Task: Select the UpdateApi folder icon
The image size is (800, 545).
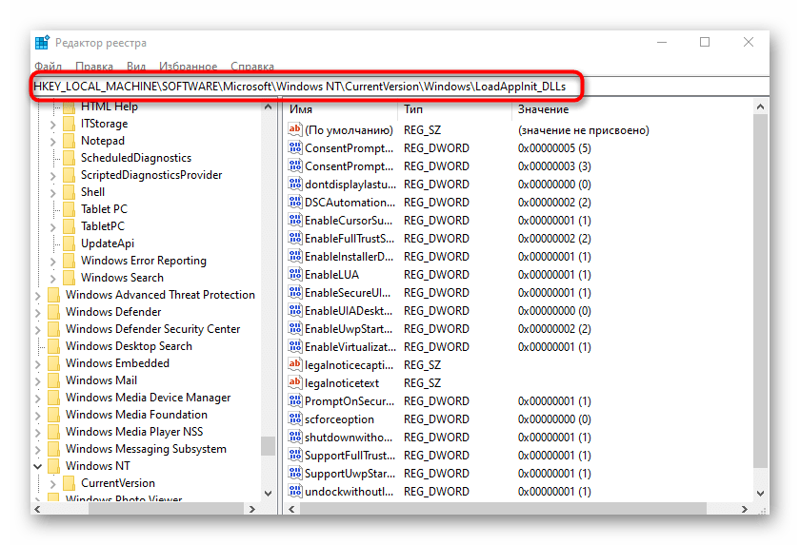Action: [x=69, y=243]
